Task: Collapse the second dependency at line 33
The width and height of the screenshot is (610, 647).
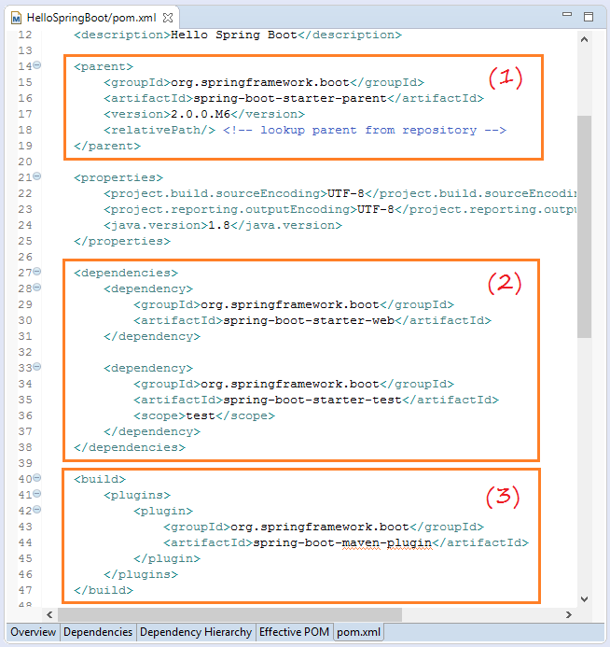Action: [36, 366]
